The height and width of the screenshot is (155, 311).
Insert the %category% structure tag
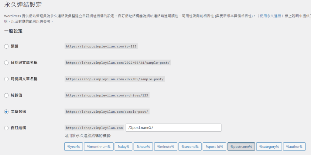click(269, 147)
